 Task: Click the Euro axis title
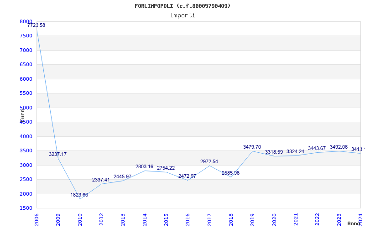[x=22, y=115]
